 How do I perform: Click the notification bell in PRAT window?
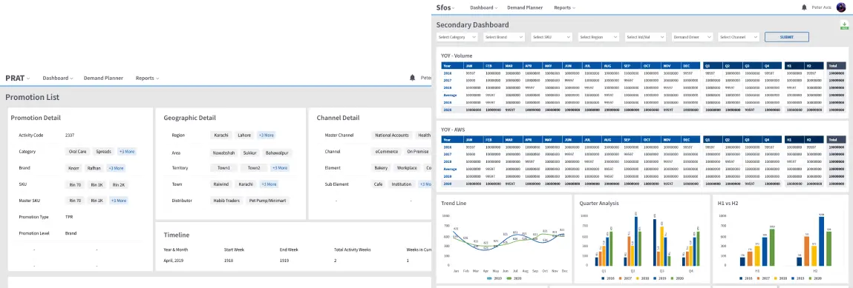[412, 78]
